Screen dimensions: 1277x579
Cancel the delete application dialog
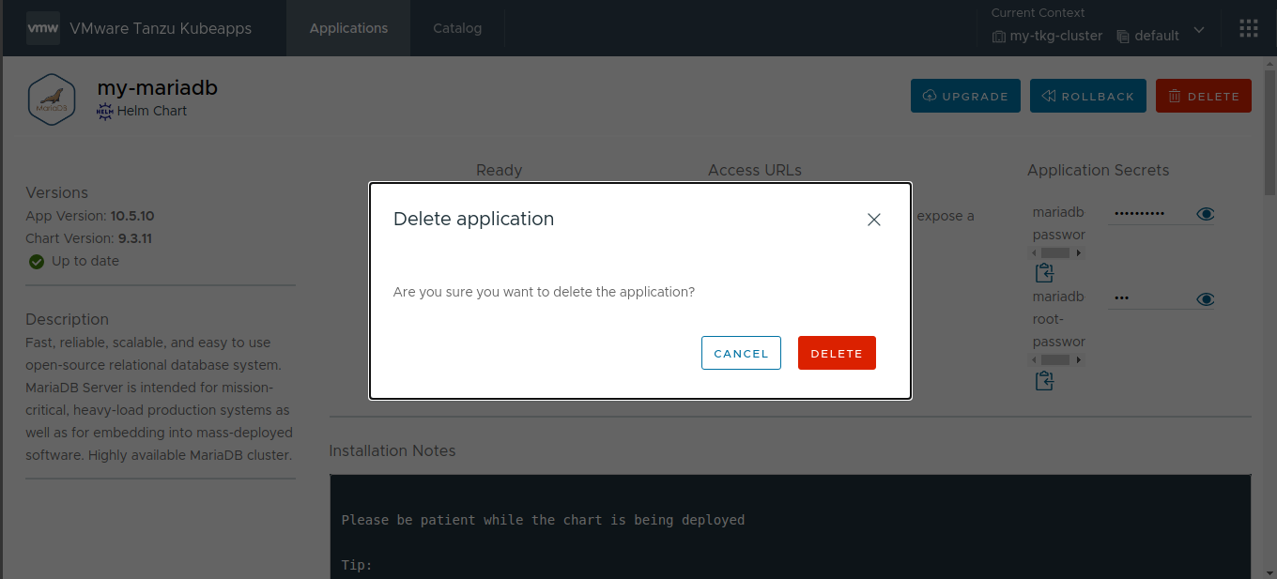741,353
